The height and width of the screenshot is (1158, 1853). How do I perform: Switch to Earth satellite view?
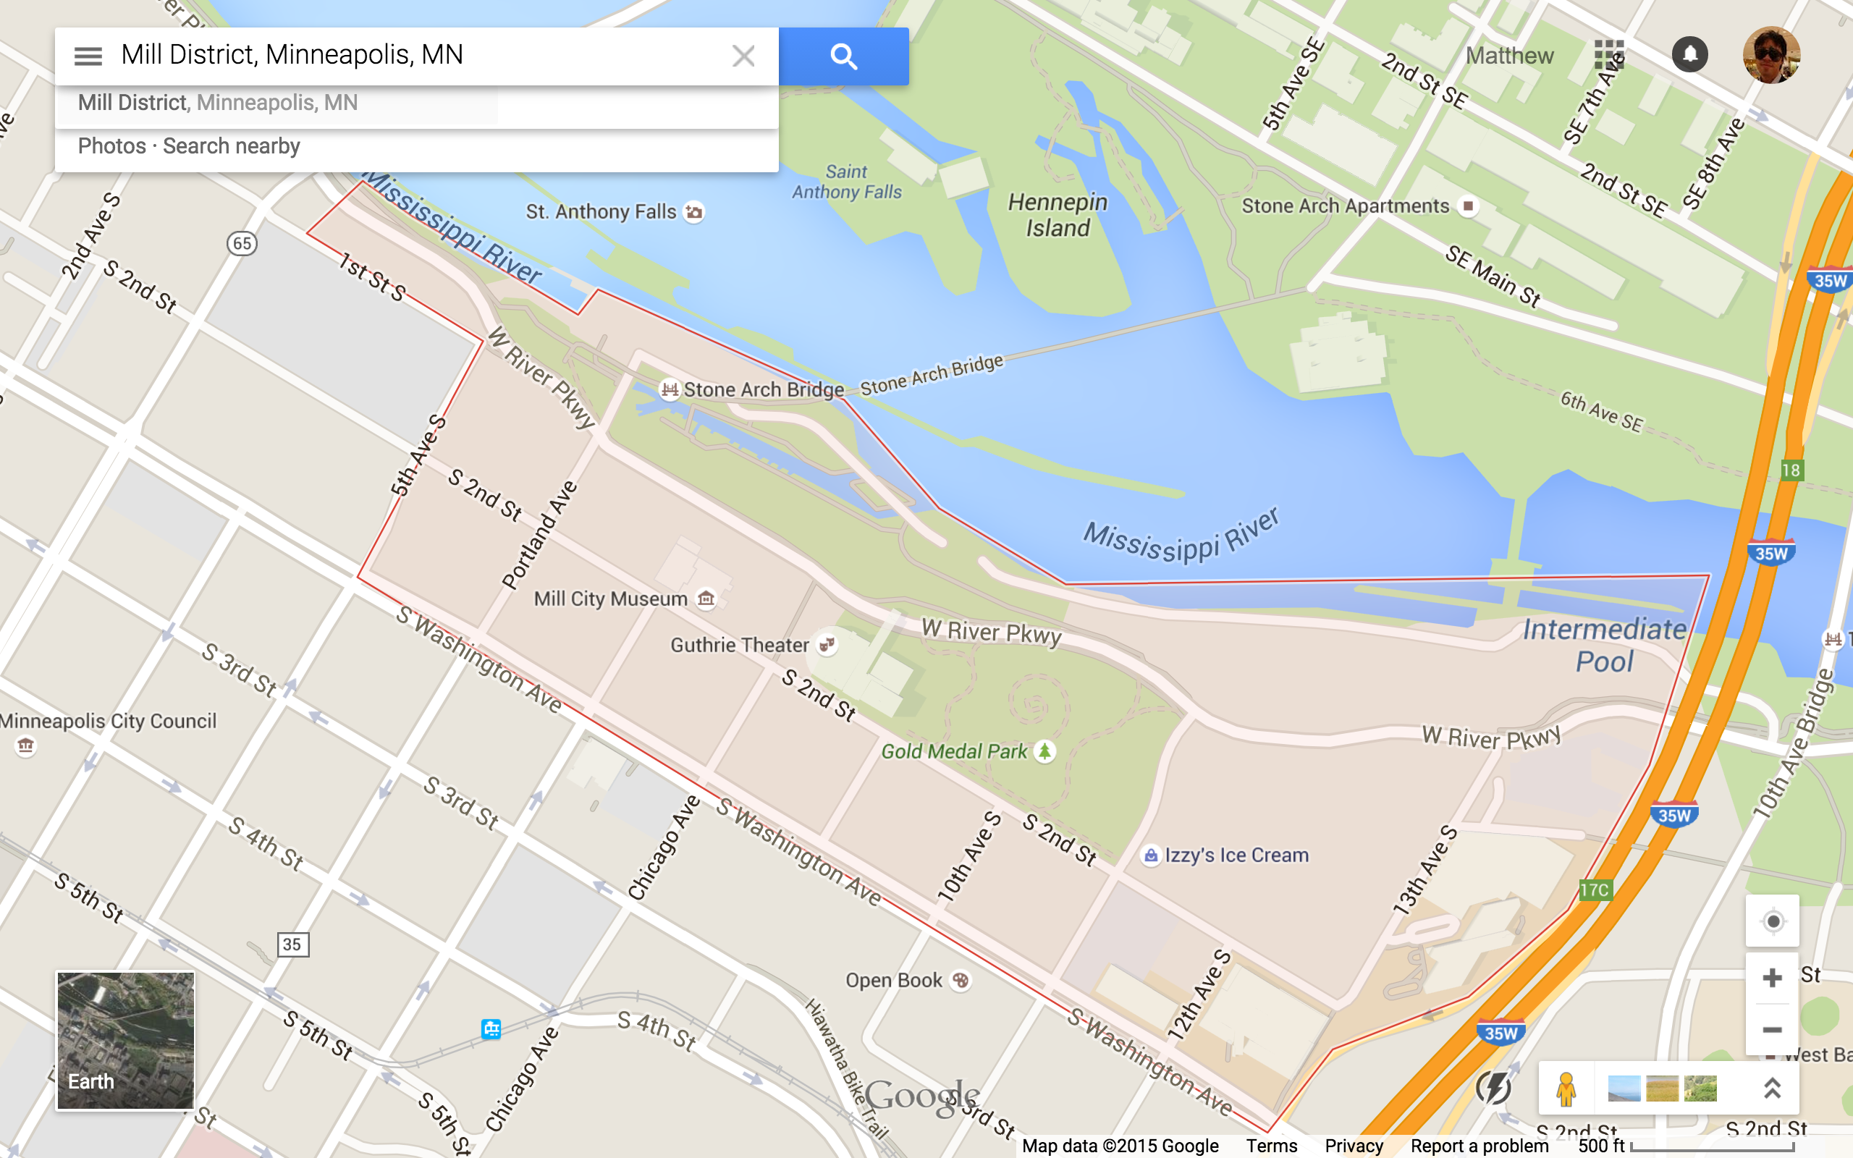coord(125,1041)
